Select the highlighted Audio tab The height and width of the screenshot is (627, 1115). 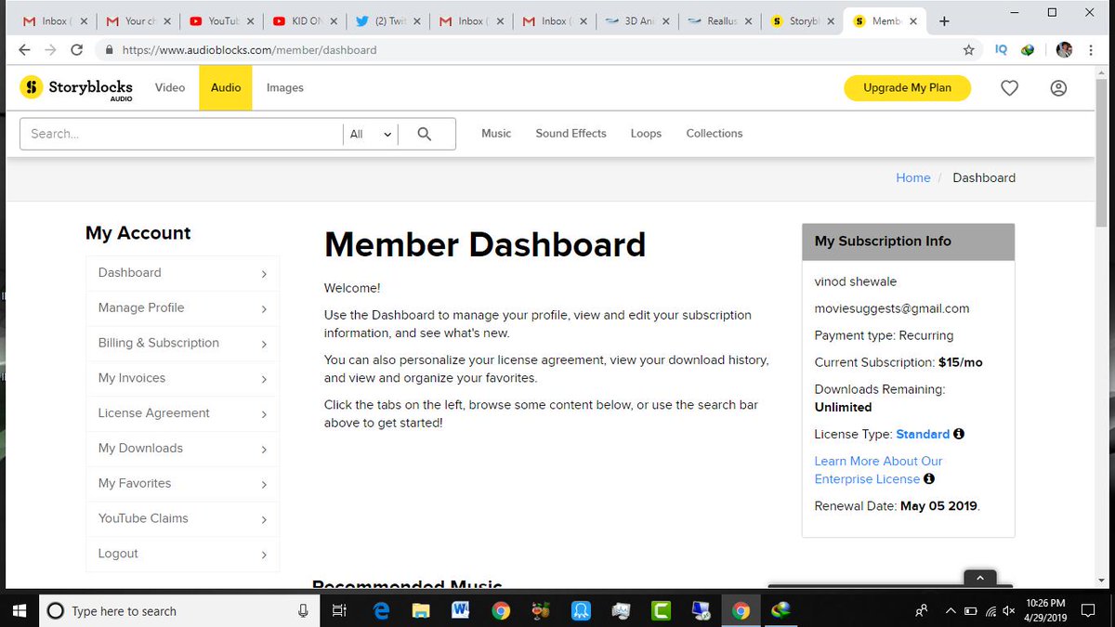pos(226,87)
